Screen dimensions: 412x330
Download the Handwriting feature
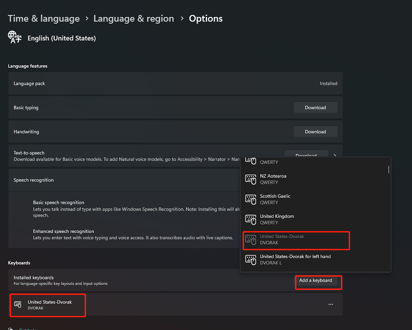click(x=315, y=132)
